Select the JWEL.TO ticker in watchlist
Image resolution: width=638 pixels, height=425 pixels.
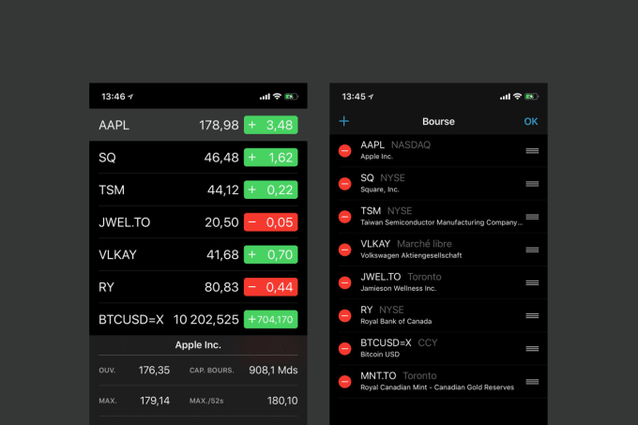click(x=125, y=222)
